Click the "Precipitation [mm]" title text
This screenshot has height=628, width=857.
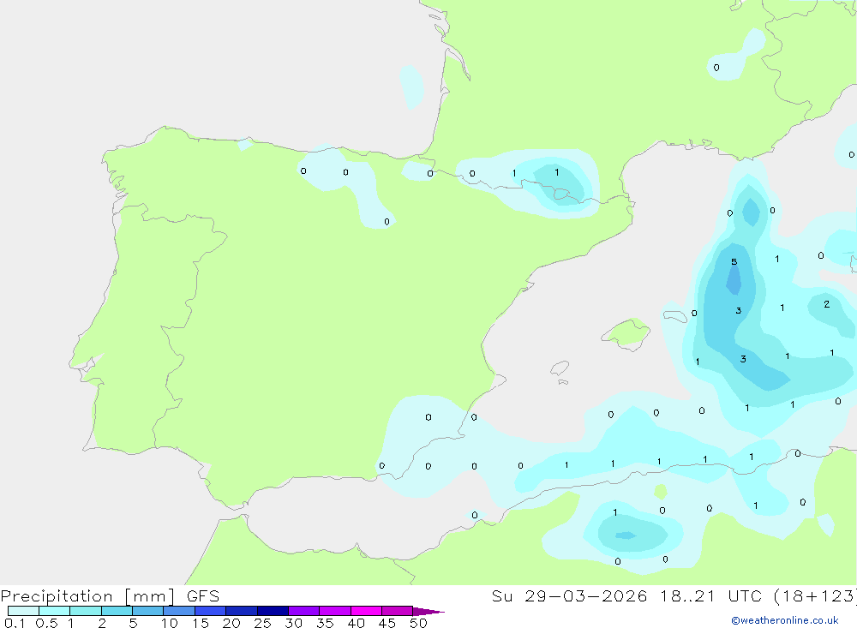tap(87, 596)
